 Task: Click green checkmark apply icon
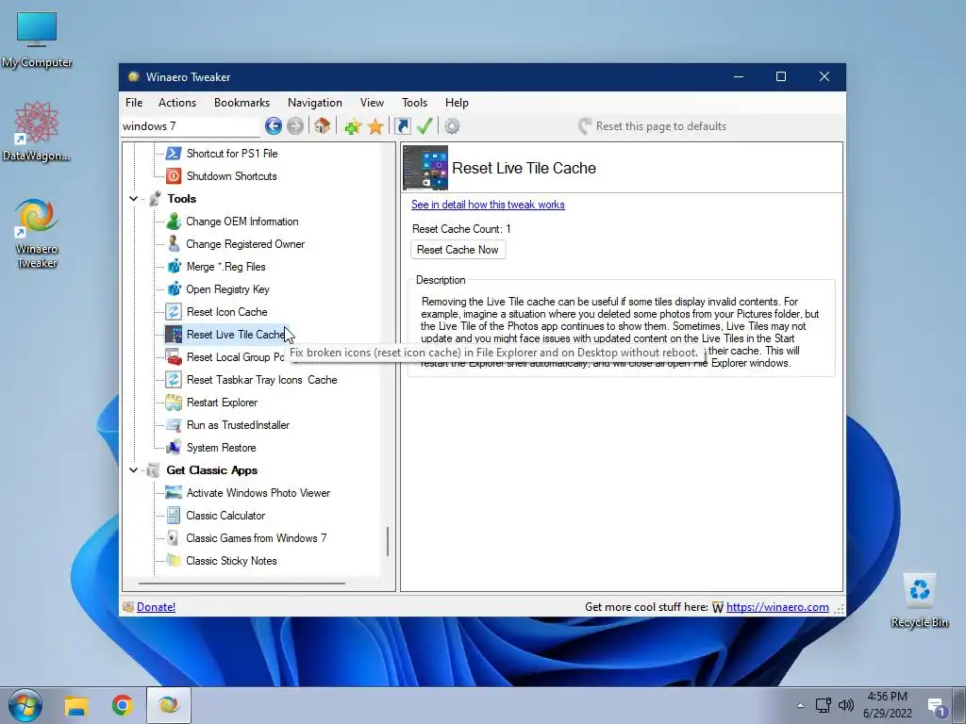click(x=425, y=126)
